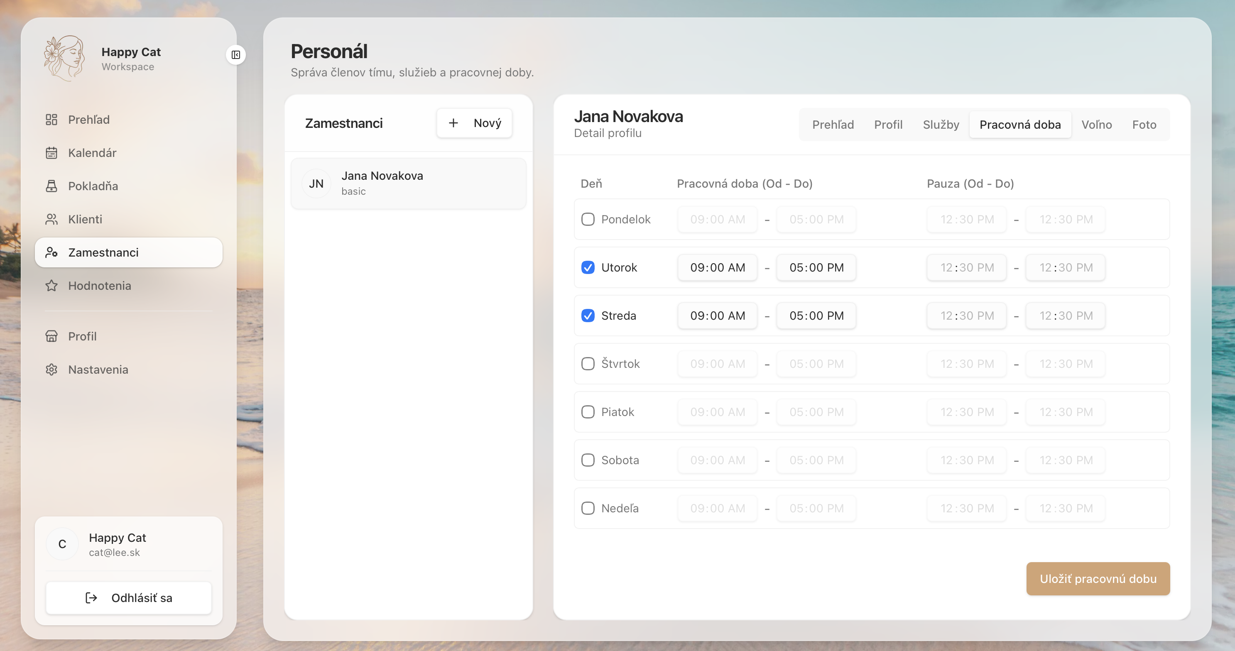Switch to the Služby tab
1235x651 pixels.
tap(941, 125)
